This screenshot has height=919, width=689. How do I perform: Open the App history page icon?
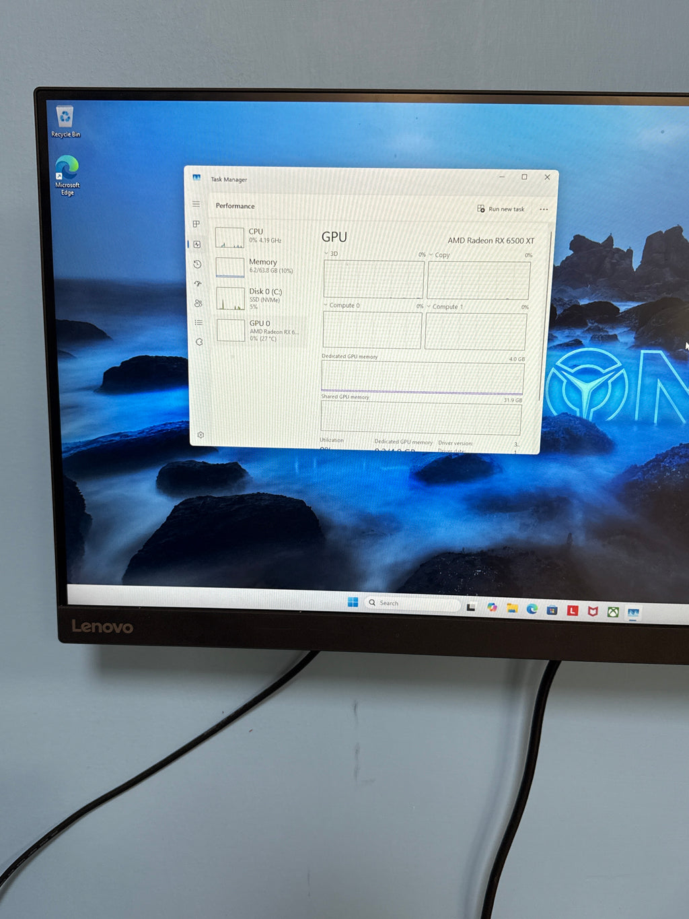coord(197,264)
